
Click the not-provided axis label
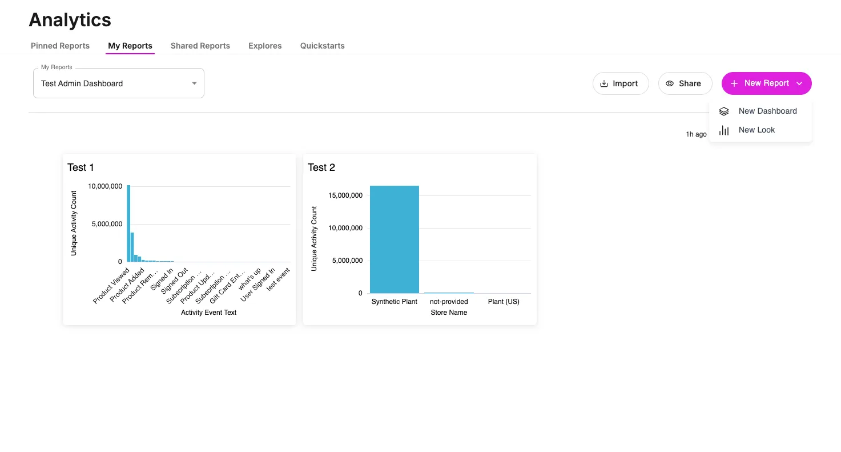449,302
